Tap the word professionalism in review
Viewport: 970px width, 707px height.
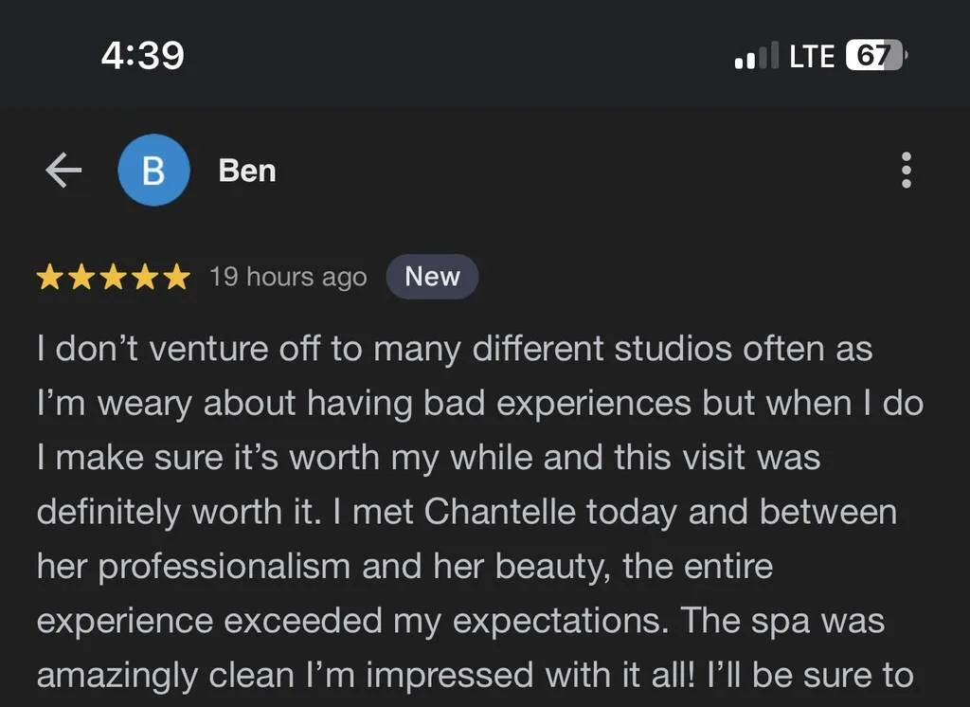pos(225,567)
